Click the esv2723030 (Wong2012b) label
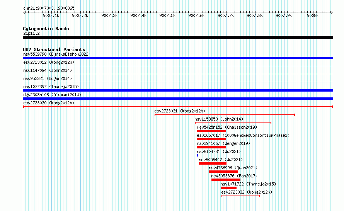344x211 pixels. pos(49,103)
